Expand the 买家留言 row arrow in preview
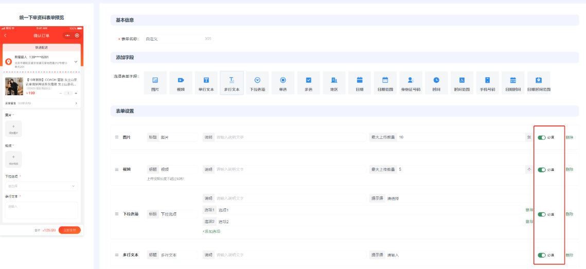Screen dimensions: 586x269 pyautogui.click(x=76, y=103)
